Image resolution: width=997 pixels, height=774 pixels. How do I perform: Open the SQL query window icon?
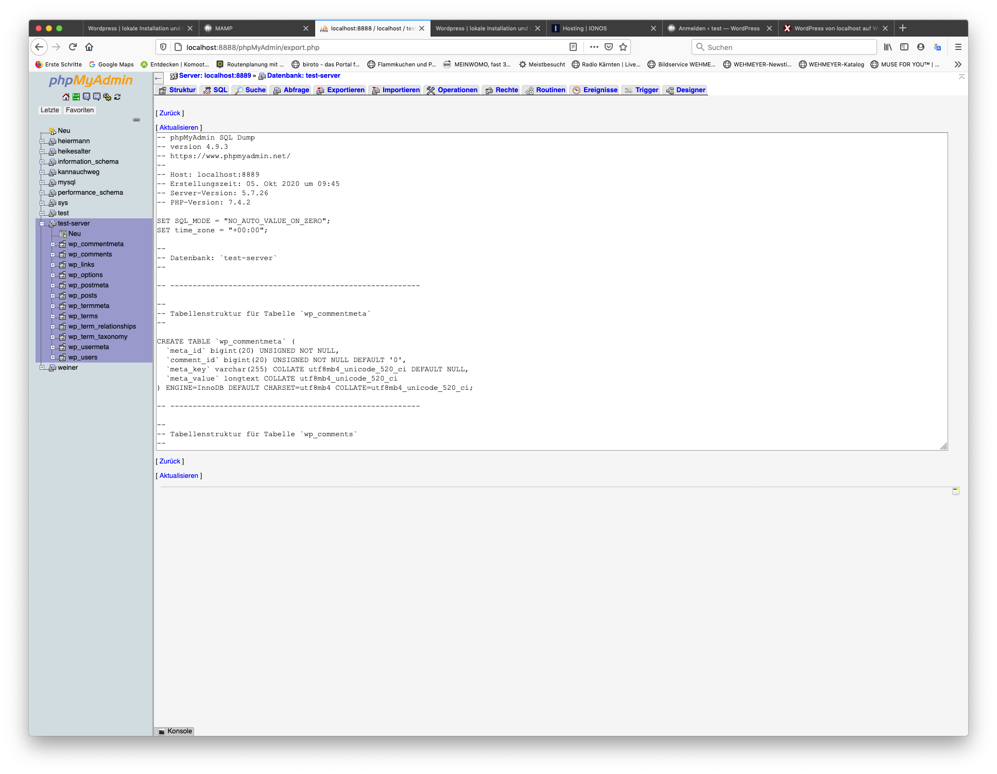(96, 97)
